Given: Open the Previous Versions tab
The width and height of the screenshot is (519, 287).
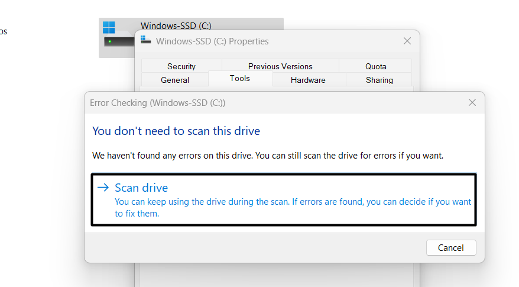Looking at the screenshot, I should pos(280,66).
